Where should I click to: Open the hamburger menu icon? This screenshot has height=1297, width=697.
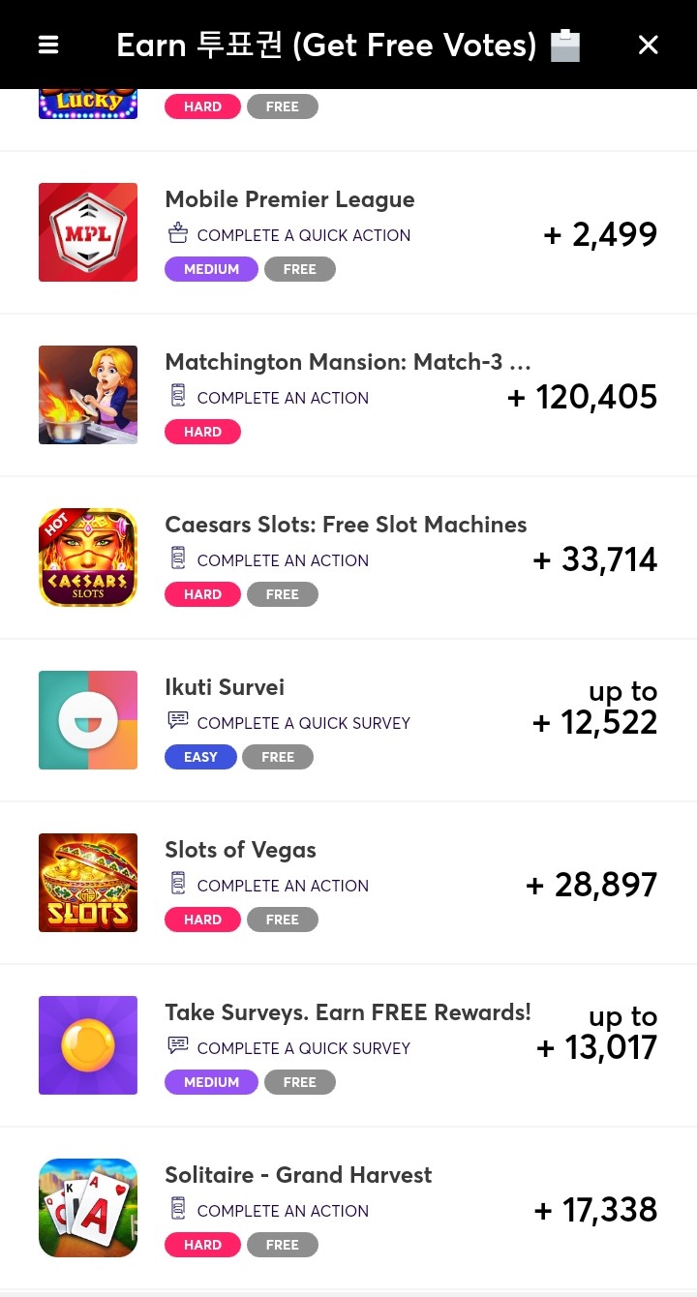click(x=48, y=45)
